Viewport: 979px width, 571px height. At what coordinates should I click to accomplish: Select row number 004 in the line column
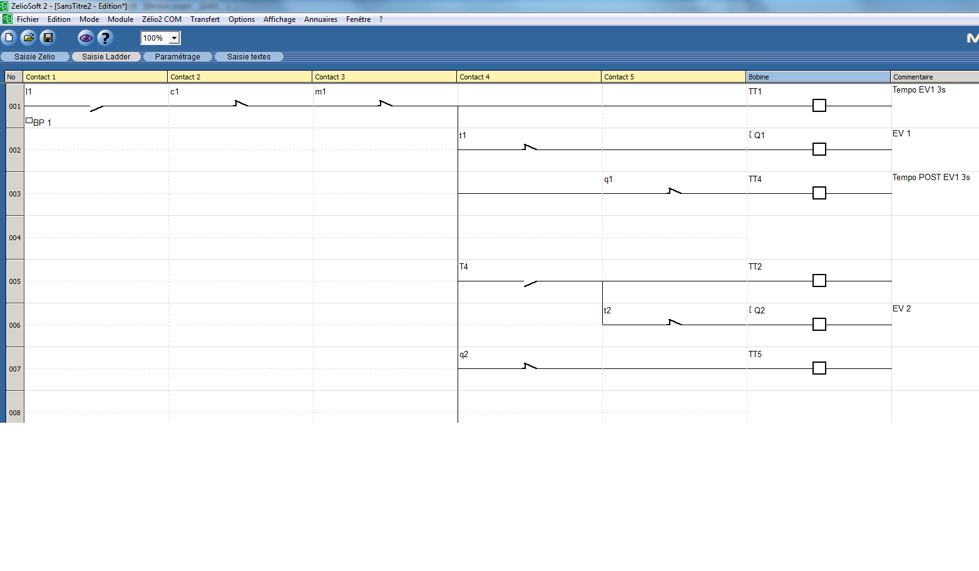click(x=15, y=238)
